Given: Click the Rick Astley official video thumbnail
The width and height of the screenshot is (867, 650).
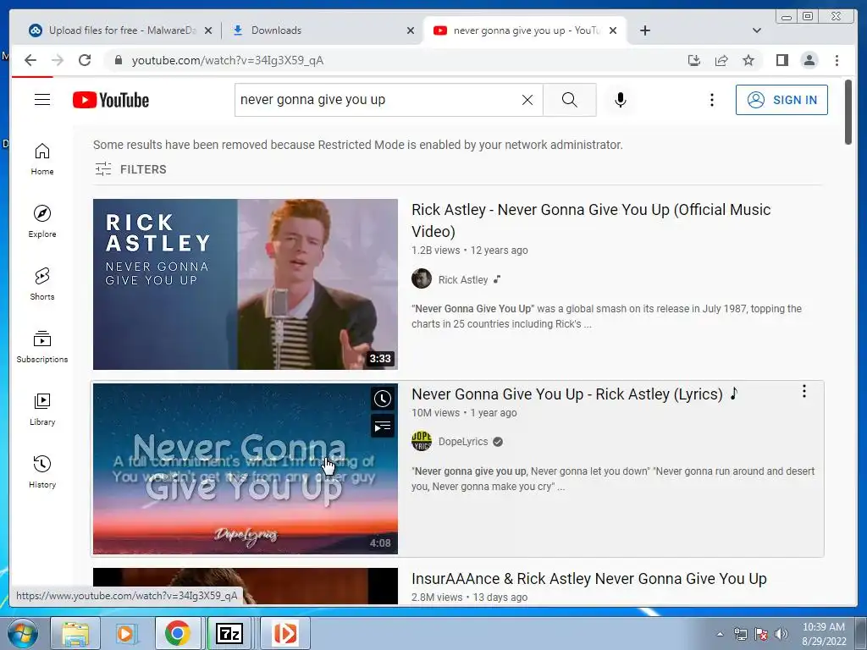Looking at the screenshot, I should pyautogui.click(x=245, y=284).
